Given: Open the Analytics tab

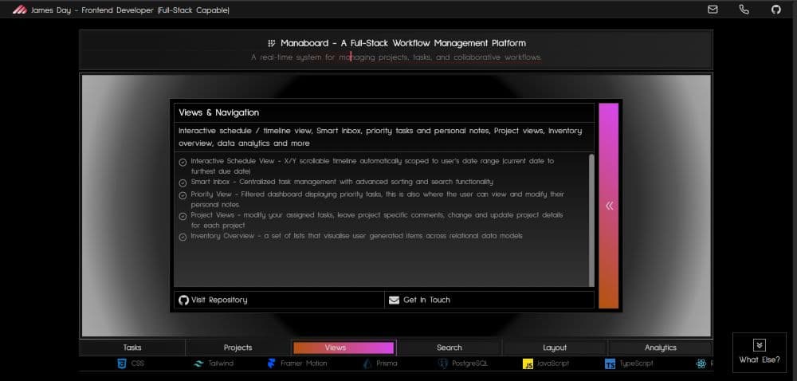Looking at the screenshot, I should pos(660,348).
